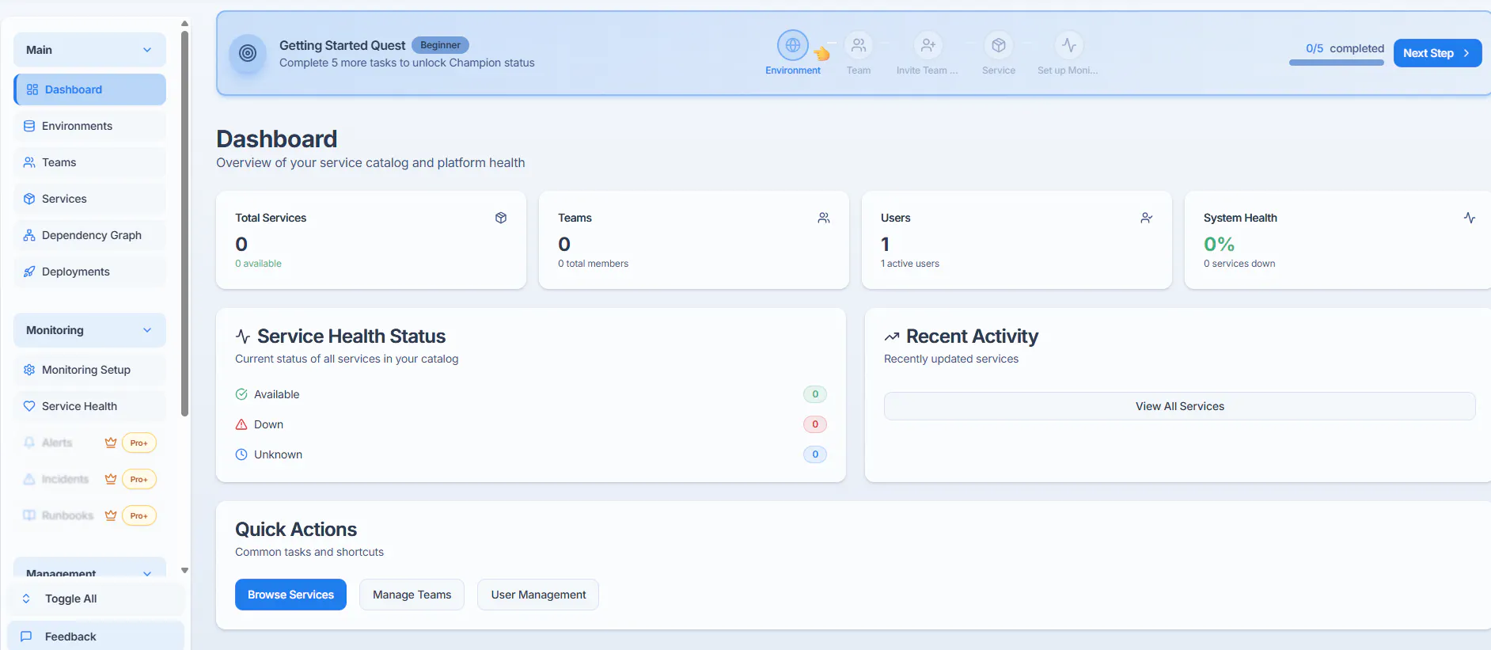Click the User Management button
The width and height of the screenshot is (1491, 650).
(x=538, y=595)
